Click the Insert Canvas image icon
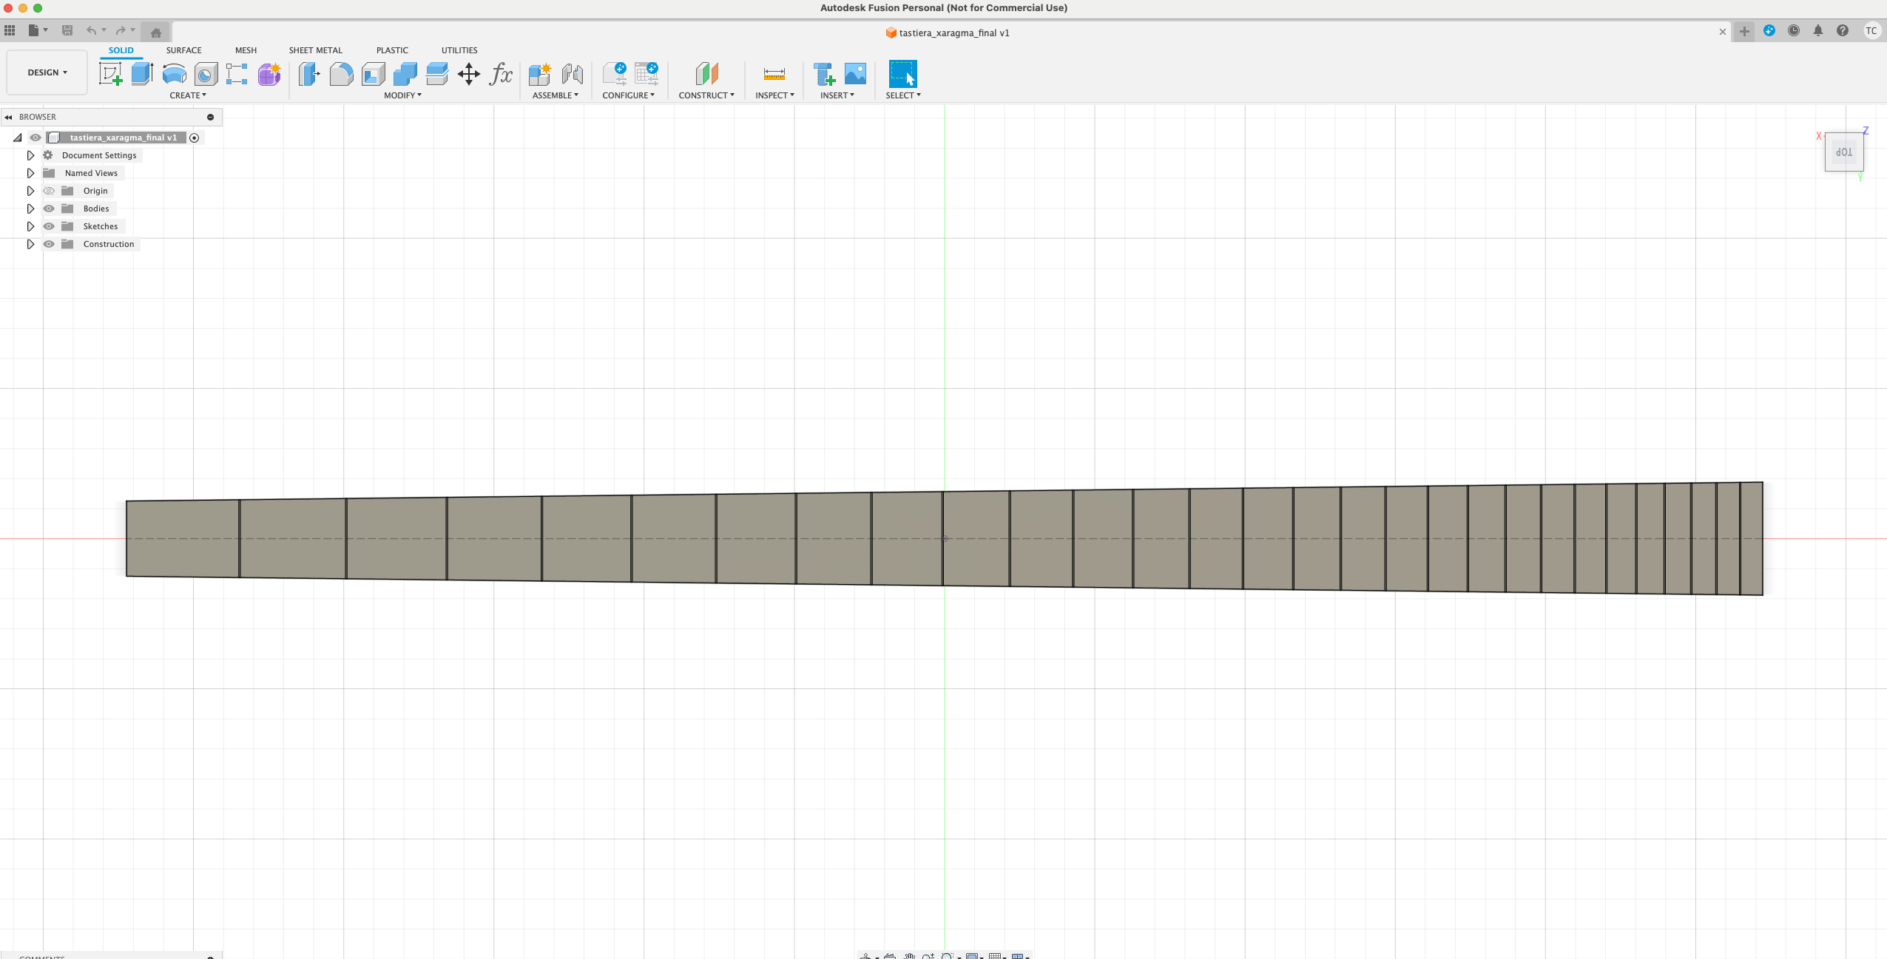This screenshot has height=959, width=1887. tap(855, 74)
